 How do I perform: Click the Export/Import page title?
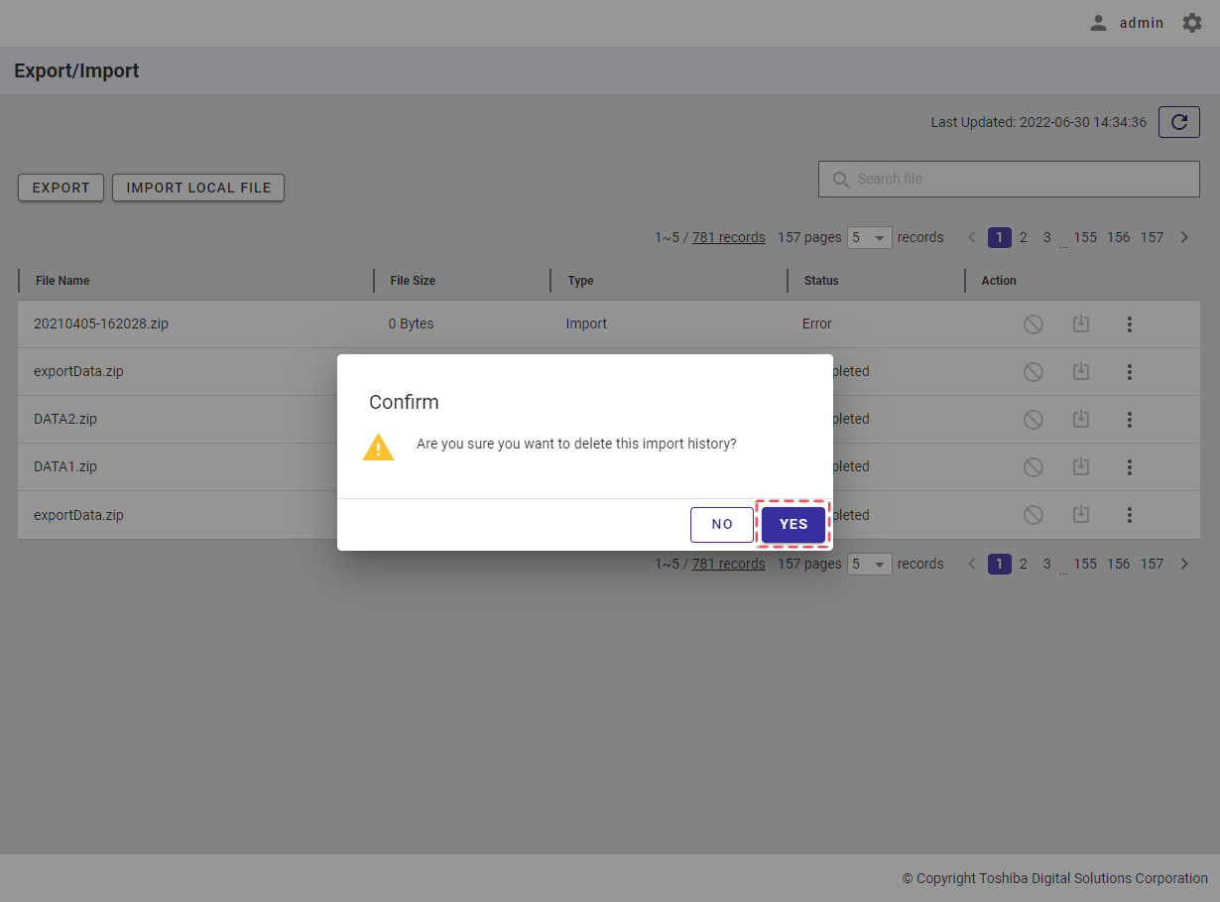(76, 71)
